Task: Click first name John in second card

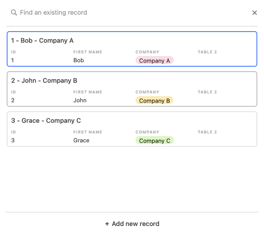Action: click(x=80, y=100)
